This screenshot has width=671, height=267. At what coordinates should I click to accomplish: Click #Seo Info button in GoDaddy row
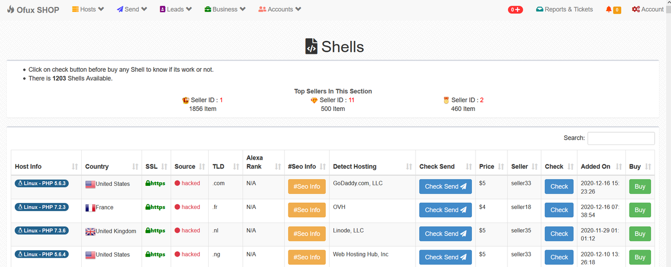click(x=307, y=186)
